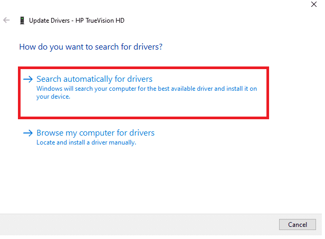Click the 'How do you want to search' heading
325x239 pixels.
click(91, 47)
